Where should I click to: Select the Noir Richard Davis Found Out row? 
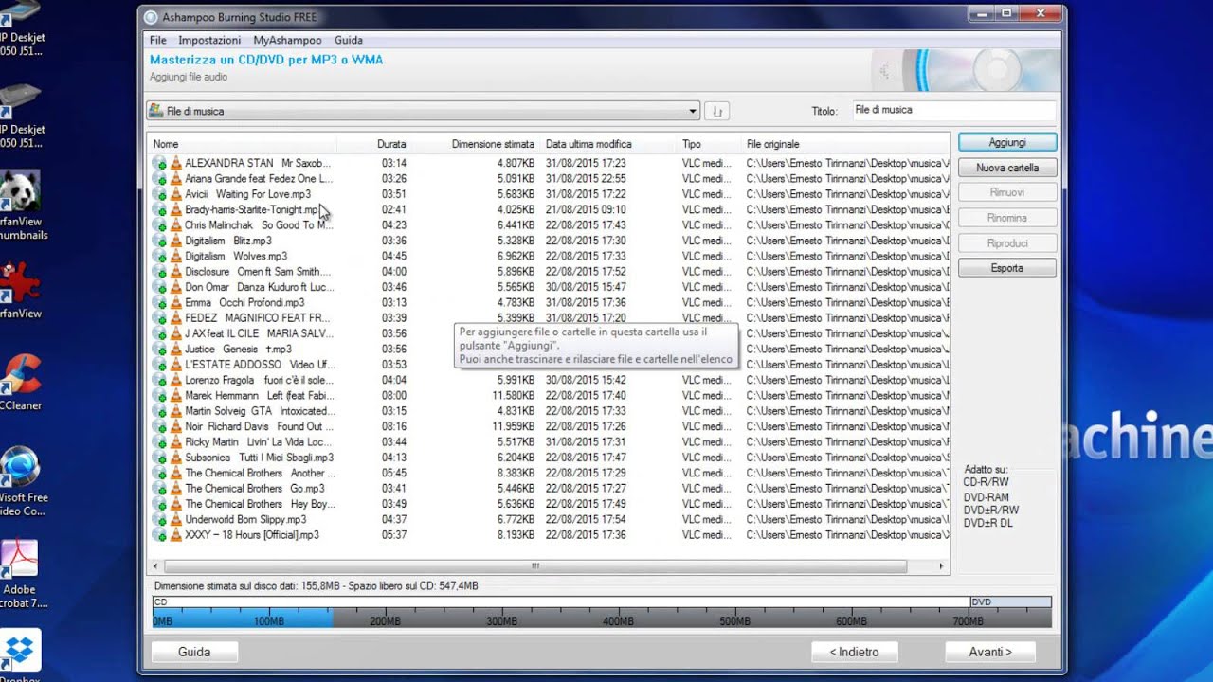point(550,426)
